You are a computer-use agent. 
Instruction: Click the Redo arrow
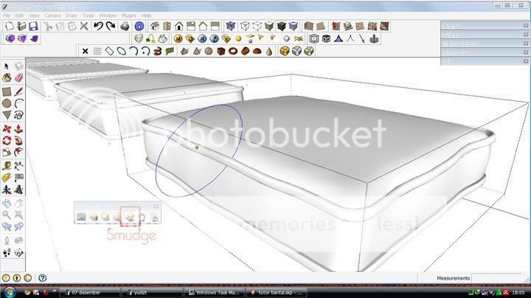point(111,26)
